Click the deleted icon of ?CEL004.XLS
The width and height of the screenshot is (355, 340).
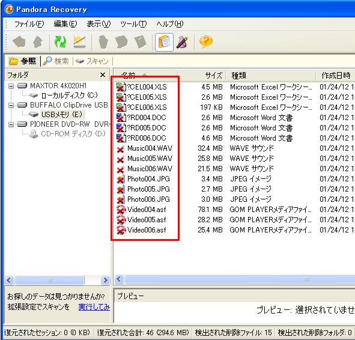coord(121,87)
